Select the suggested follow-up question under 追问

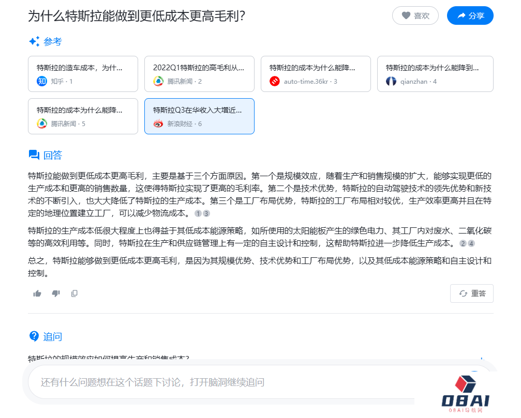click(109, 359)
